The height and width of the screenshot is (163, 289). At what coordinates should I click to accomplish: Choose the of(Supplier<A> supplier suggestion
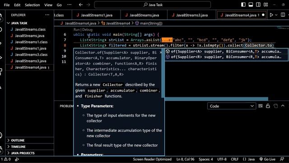click(226, 51)
